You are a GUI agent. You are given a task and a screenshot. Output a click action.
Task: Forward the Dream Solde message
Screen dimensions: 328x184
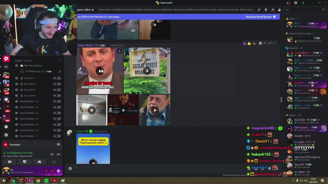pyautogui.click(x=270, y=43)
